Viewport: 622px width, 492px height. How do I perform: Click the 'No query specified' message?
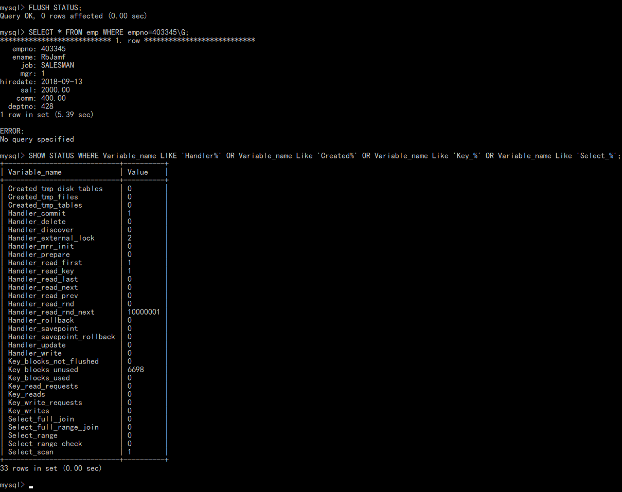(37, 139)
